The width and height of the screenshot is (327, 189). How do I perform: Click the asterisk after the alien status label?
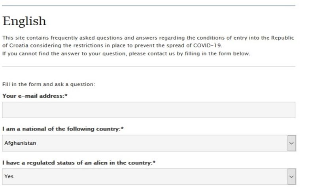click(153, 163)
